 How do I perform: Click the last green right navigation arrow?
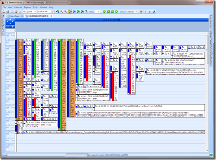pyautogui.click(x=116, y=12)
